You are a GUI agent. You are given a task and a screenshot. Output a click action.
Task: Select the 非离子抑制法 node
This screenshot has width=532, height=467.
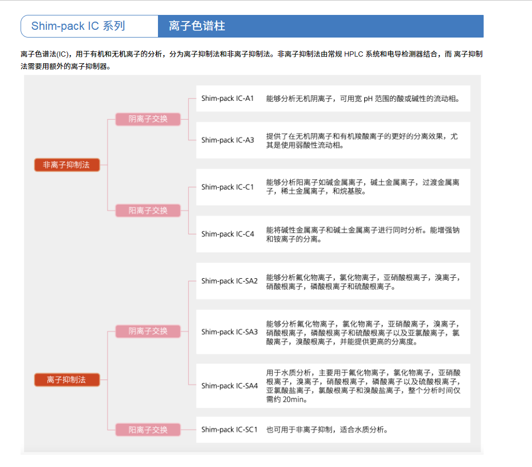click(67, 165)
